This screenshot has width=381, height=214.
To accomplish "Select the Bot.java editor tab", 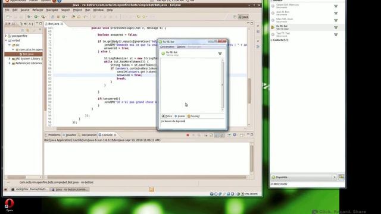I will [54, 24].
